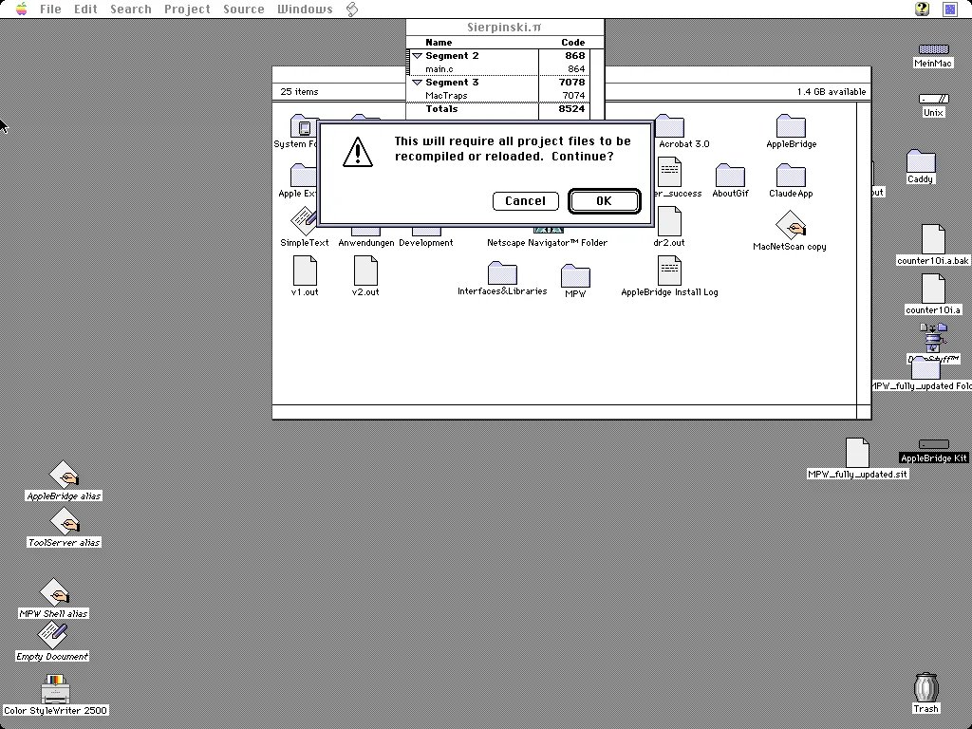This screenshot has width=972, height=729.
Task: Select MacNetScan copy application icon
Action: (x=791, y=225)
